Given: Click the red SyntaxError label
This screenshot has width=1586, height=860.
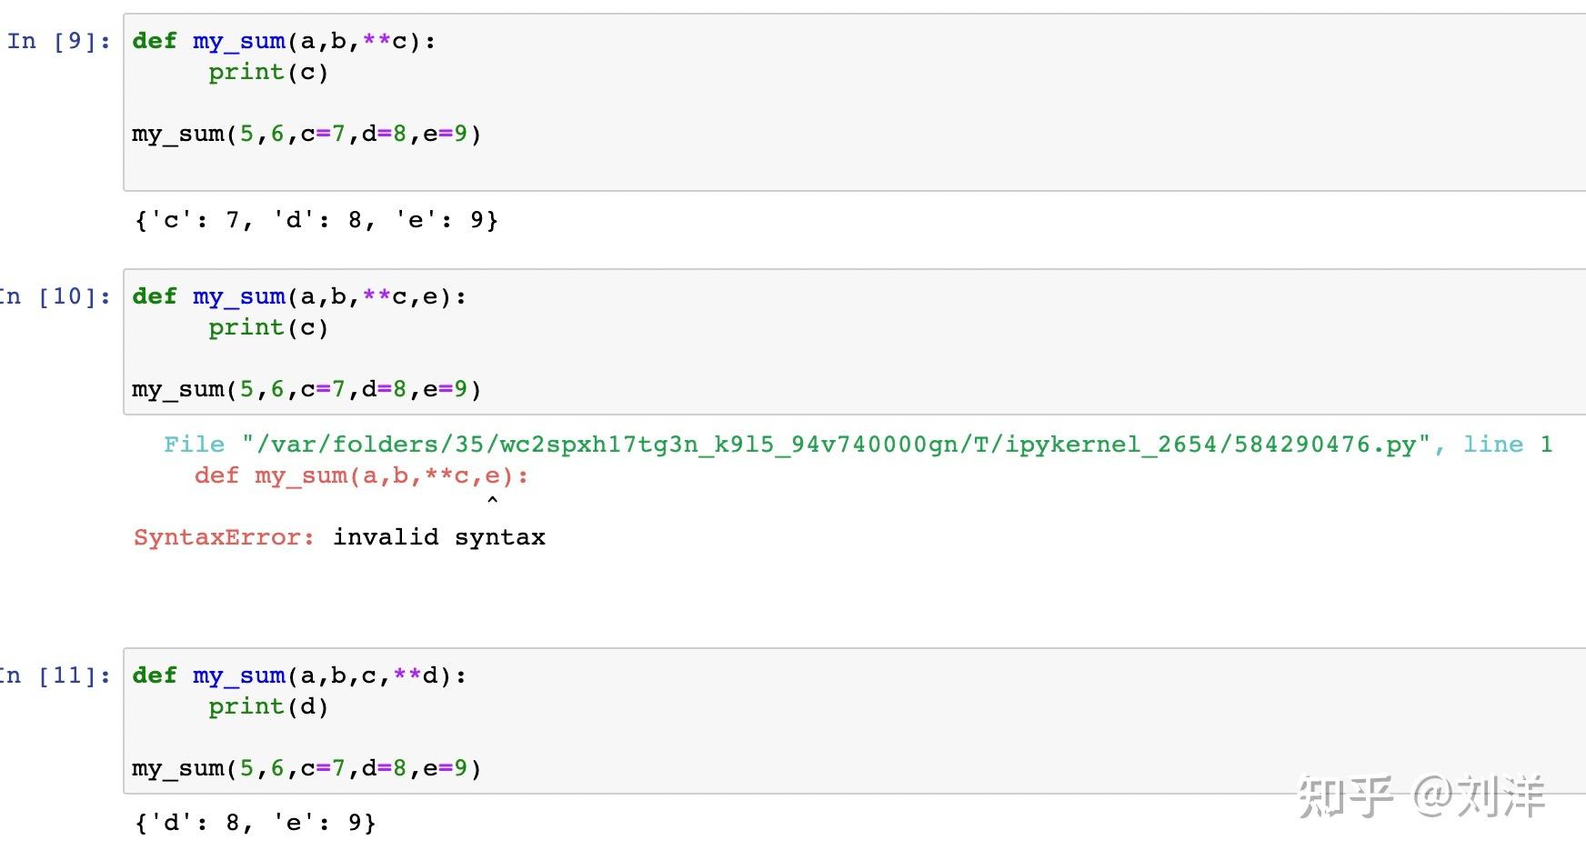Looking at the screenshot, I should pos(224,537).
